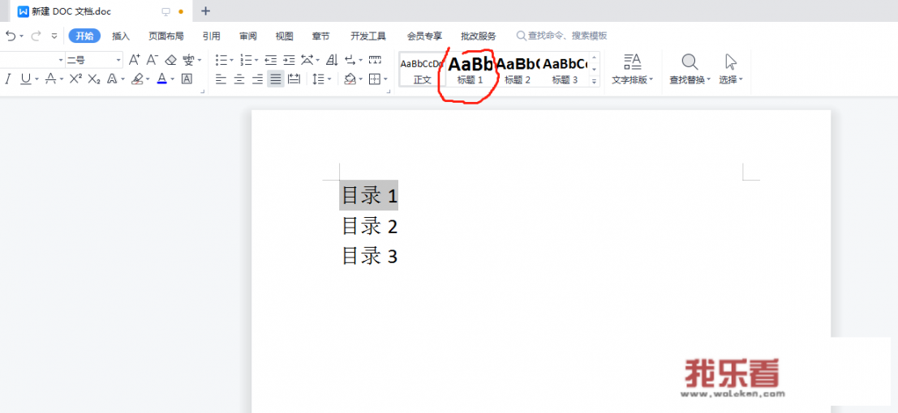Open the 会员专享 tab
Viewport: 898px width, 413px height.
(424, 36)
